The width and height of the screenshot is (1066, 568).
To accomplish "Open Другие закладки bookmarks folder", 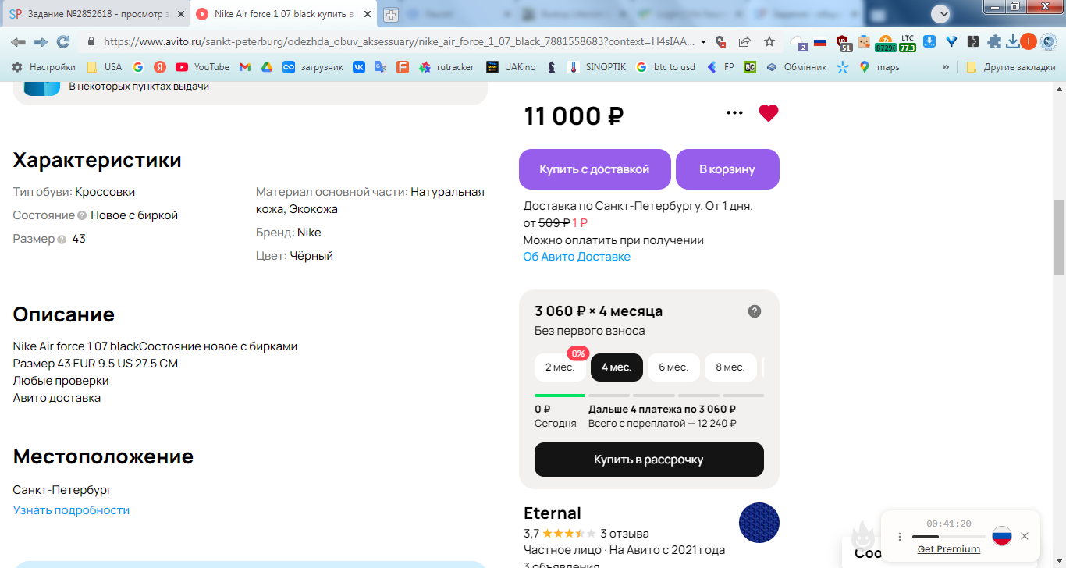I will [1011, 67].
